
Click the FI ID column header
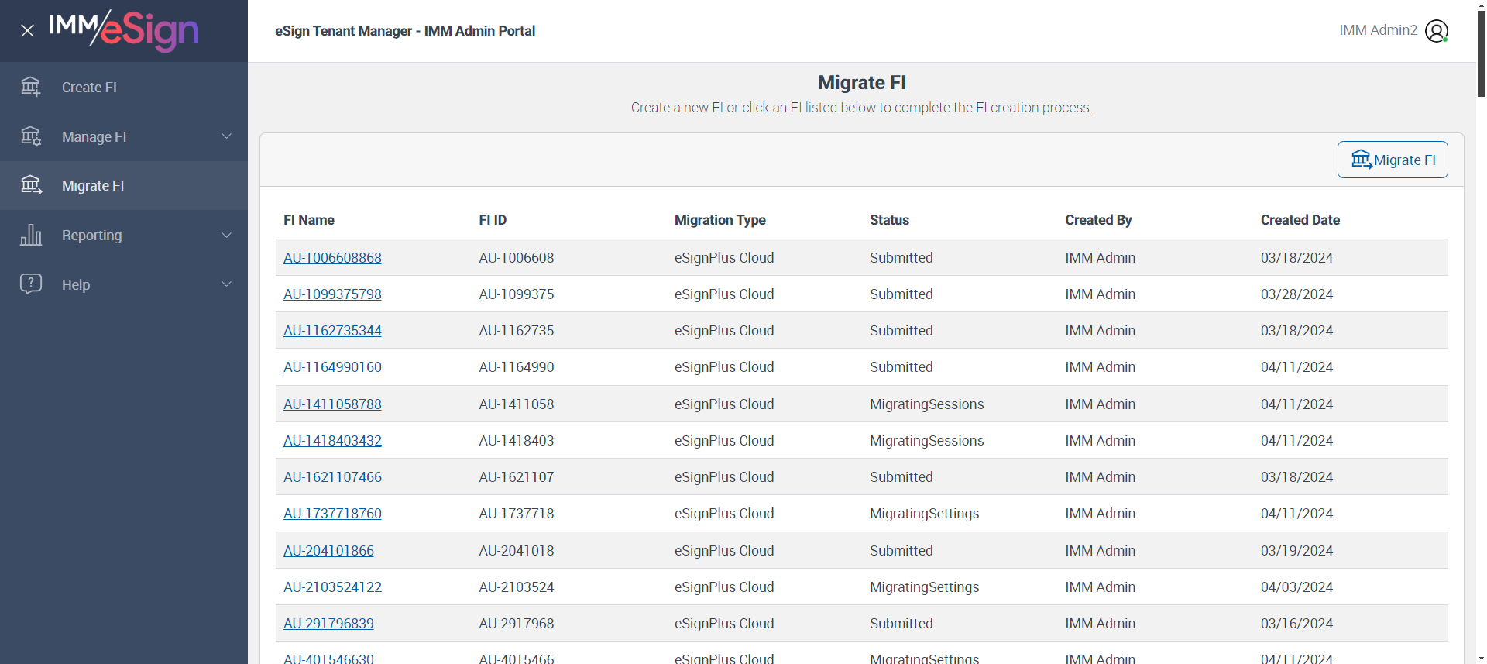[x=493, y=220]
